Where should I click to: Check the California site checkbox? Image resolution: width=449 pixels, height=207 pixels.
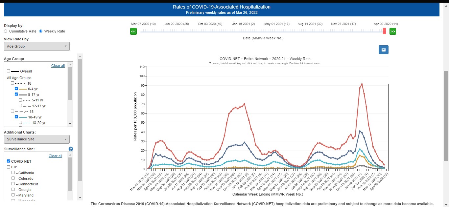point(13,173)
